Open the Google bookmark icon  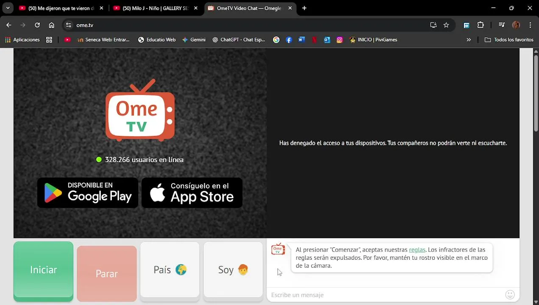(x=276, y=40)
